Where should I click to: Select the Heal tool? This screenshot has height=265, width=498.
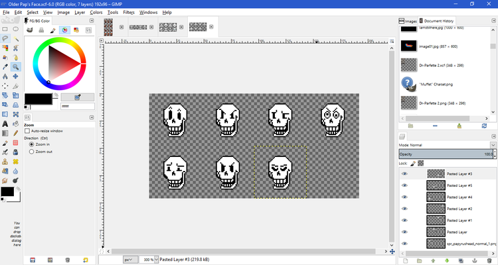15,162
